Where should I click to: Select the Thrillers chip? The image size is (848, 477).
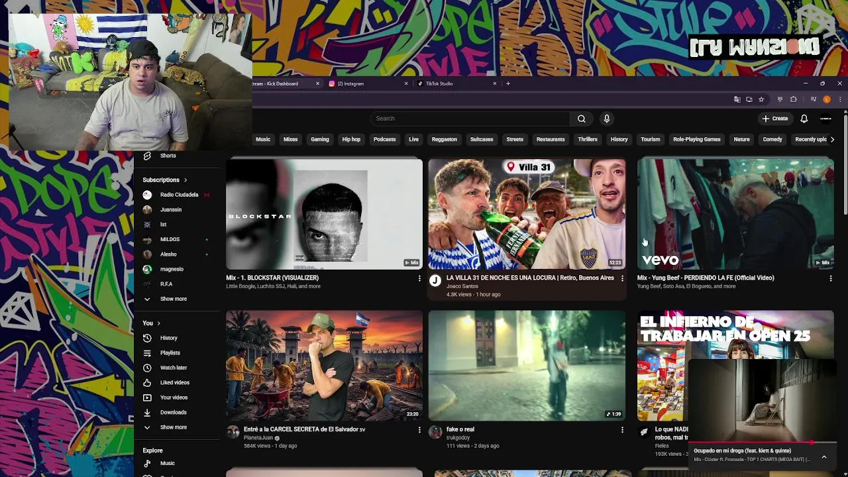[x=588, y=139]
